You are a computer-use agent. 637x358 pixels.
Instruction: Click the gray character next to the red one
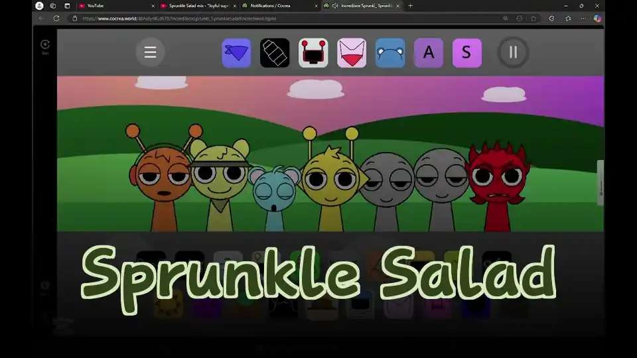pos(441,189)
